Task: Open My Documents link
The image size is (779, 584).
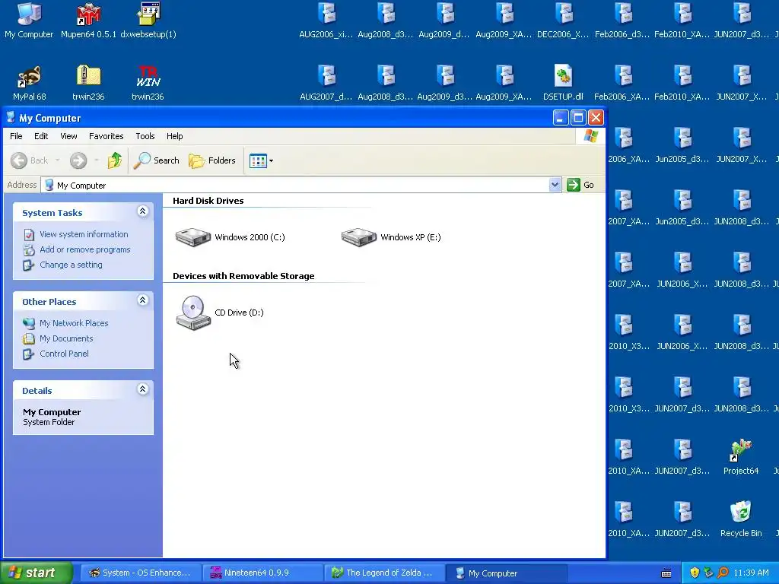Action: [66, 338]
